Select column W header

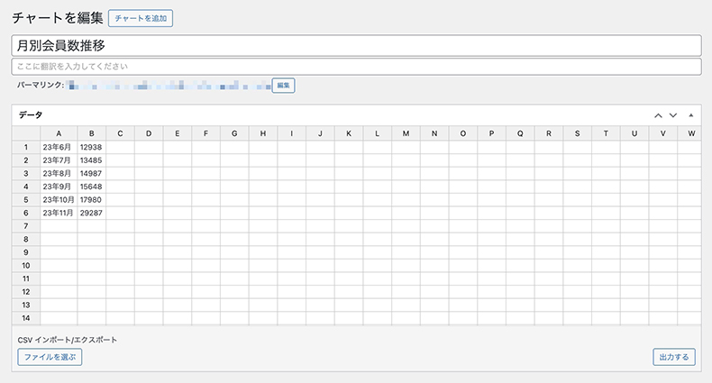(691, 133)
